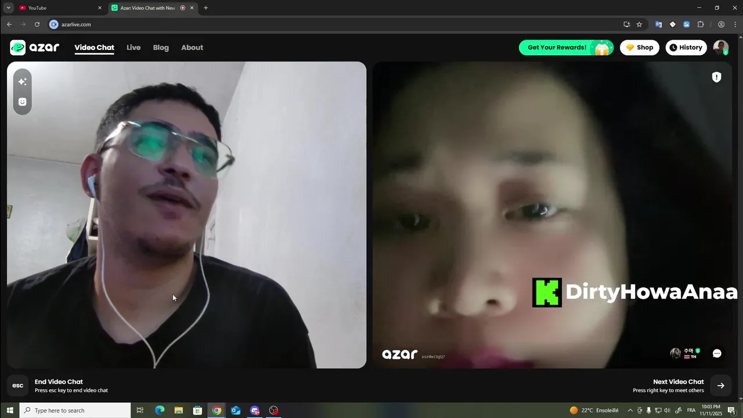
Task: Open the face filter smiley tool
Action: [x=23, y=102]
